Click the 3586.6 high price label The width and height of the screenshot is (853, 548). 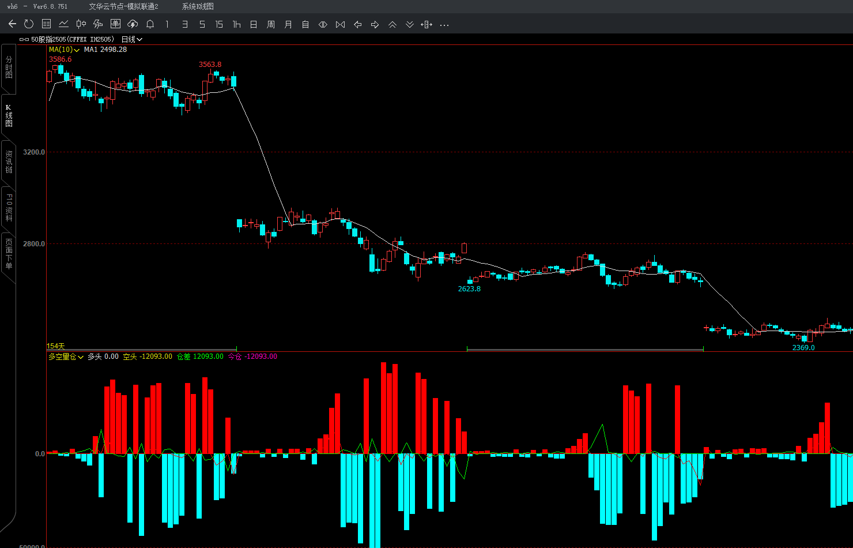click(x=61, y=59)
